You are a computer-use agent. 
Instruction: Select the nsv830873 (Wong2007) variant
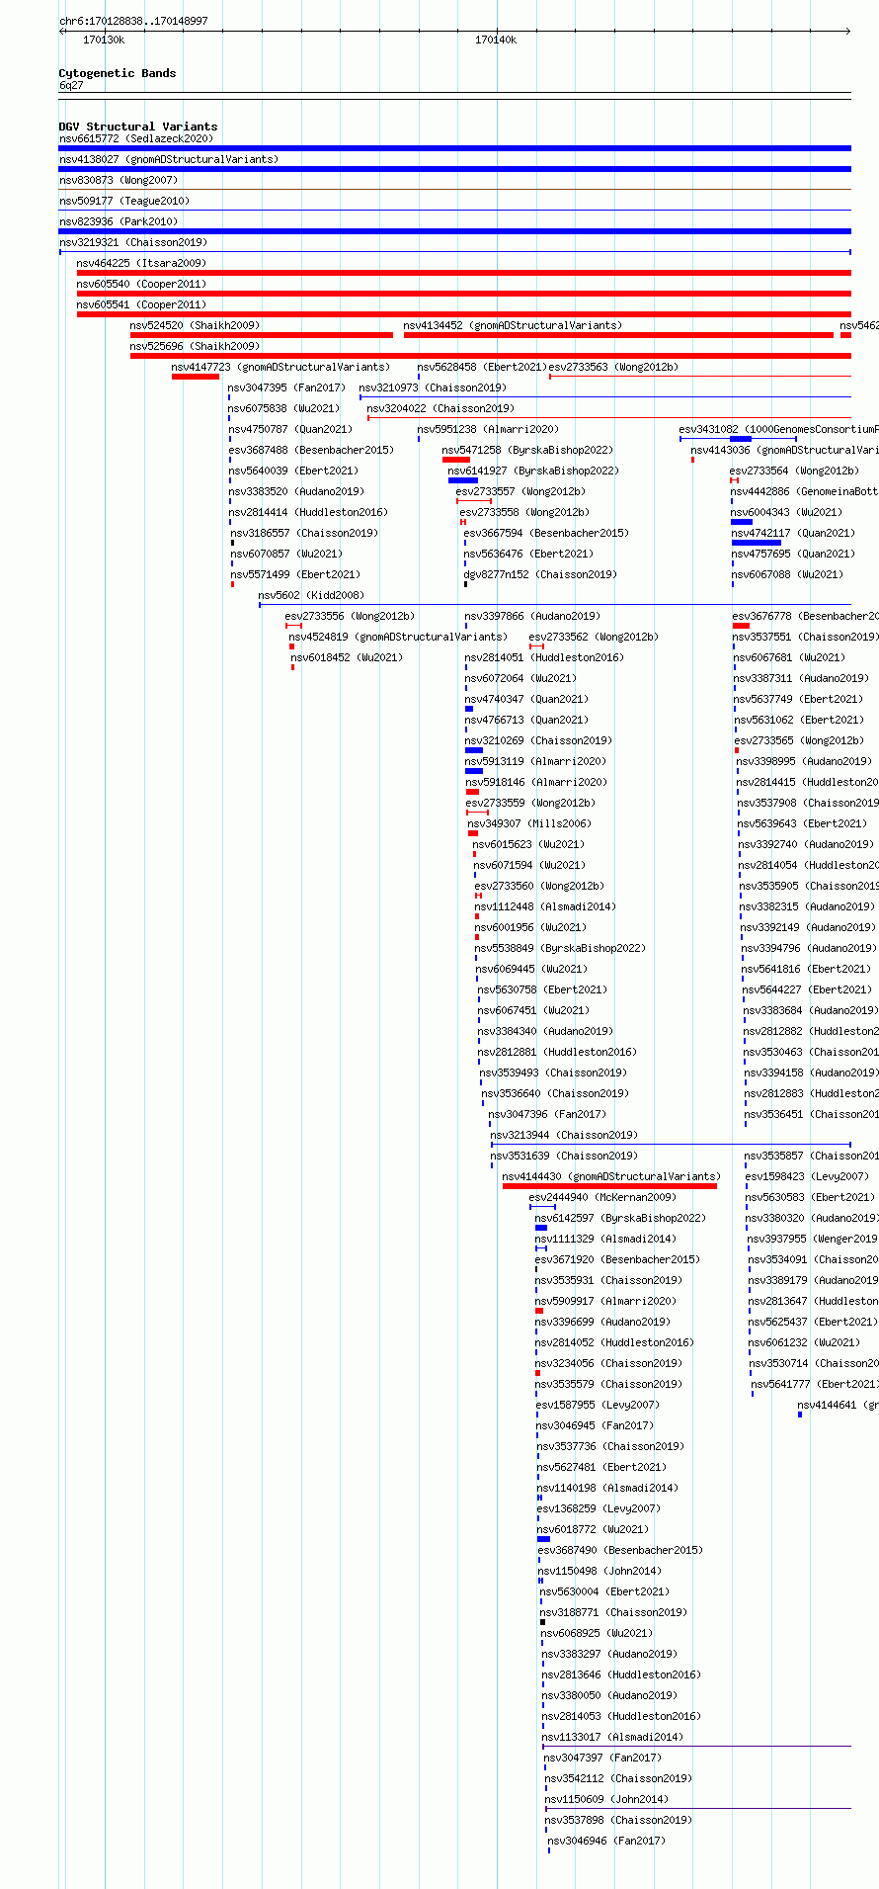point(119,180)
